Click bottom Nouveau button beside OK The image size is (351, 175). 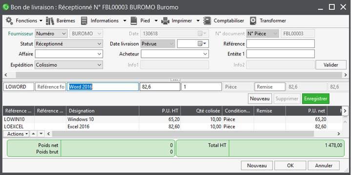point(257,165)
